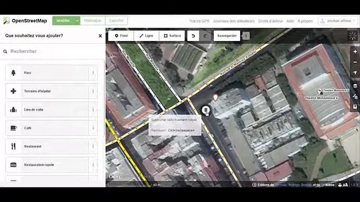Image resolution: width=360 pixels, height=202 pixels.
Task: Click the delete trash button on map
Action: (x=206, y=110)
